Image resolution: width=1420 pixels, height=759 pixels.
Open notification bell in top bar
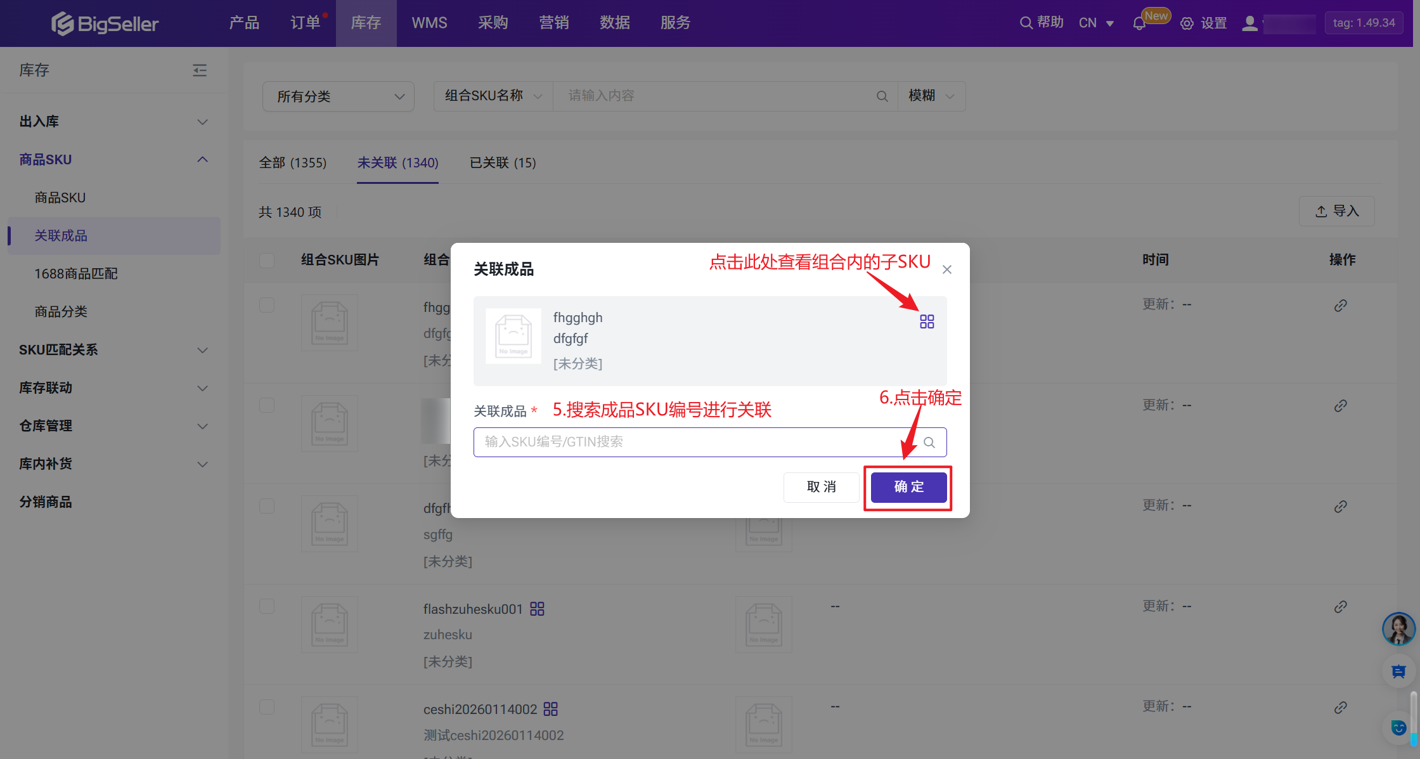coord(1139,24)
